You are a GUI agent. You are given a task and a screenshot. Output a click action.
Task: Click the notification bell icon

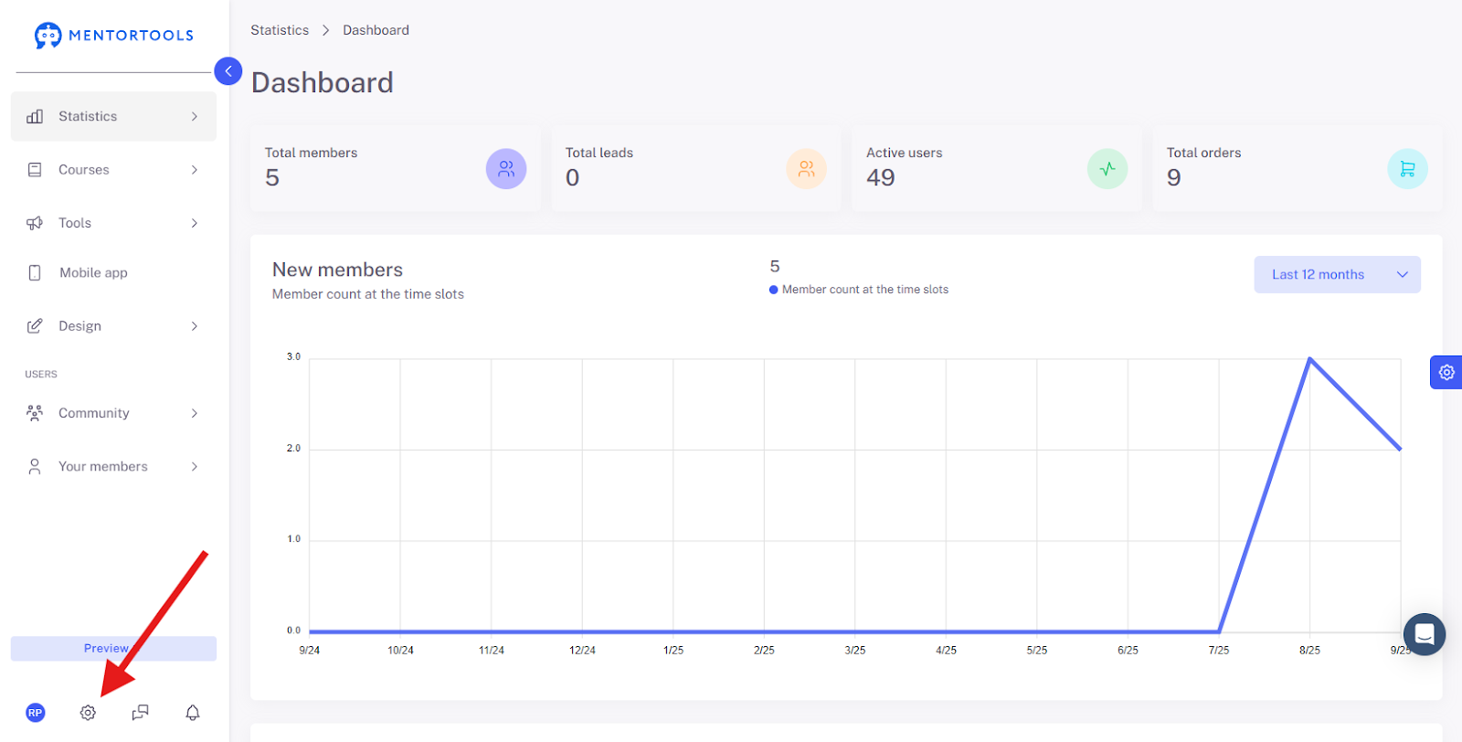click(x=193, y=713)
